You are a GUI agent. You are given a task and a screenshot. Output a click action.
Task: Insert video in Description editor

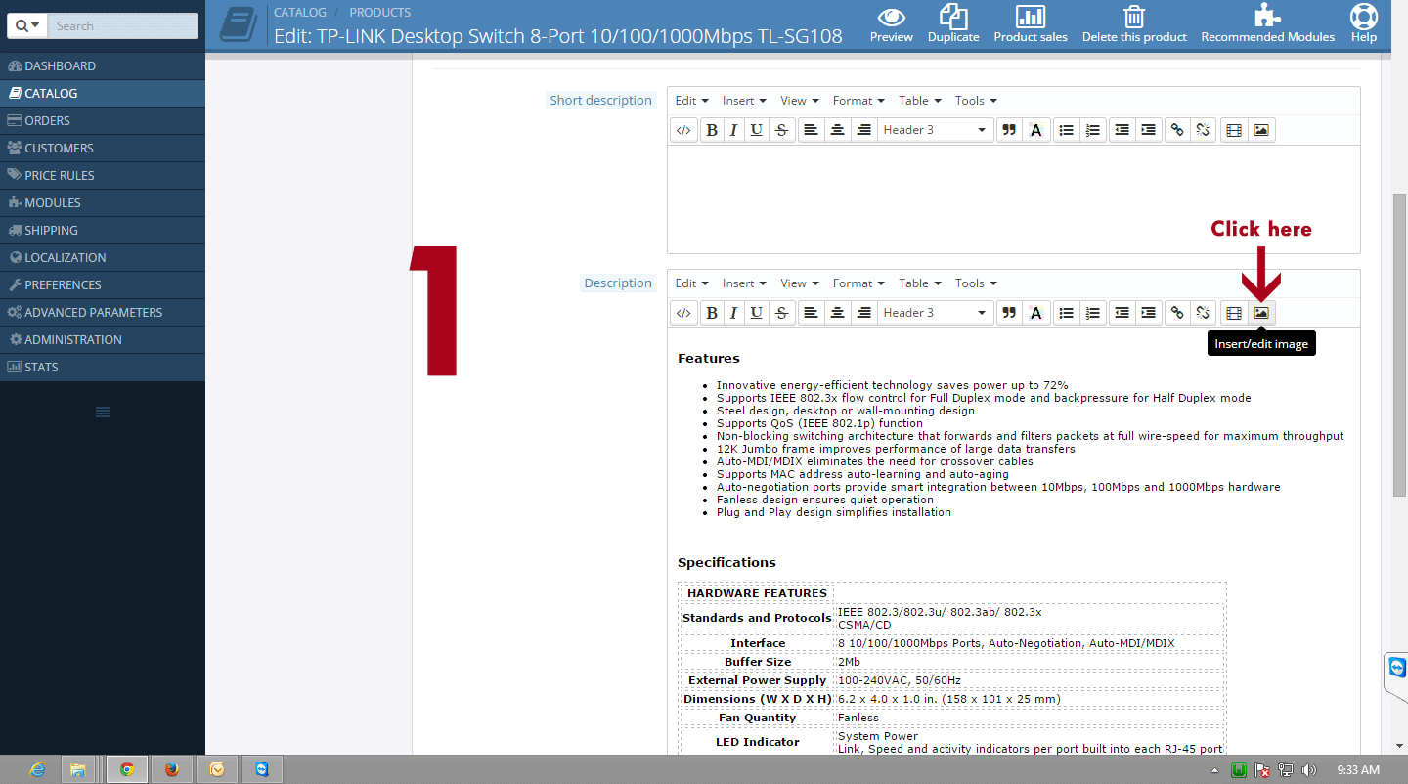1234,313
